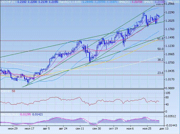Select the 'окт 19' date marker

pyautogui.click(x=113, y=129)
